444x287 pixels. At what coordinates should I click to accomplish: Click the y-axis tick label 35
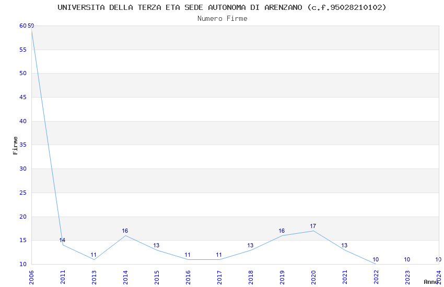click(x=23, y=145)
